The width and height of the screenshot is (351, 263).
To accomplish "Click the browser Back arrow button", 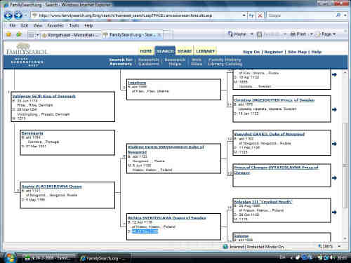I will tap(8, 15).
